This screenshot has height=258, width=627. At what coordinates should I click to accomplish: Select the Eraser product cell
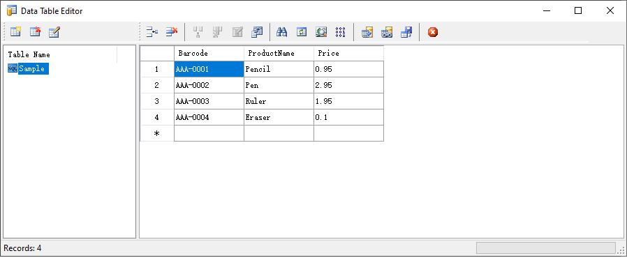[x=279, y=117]
